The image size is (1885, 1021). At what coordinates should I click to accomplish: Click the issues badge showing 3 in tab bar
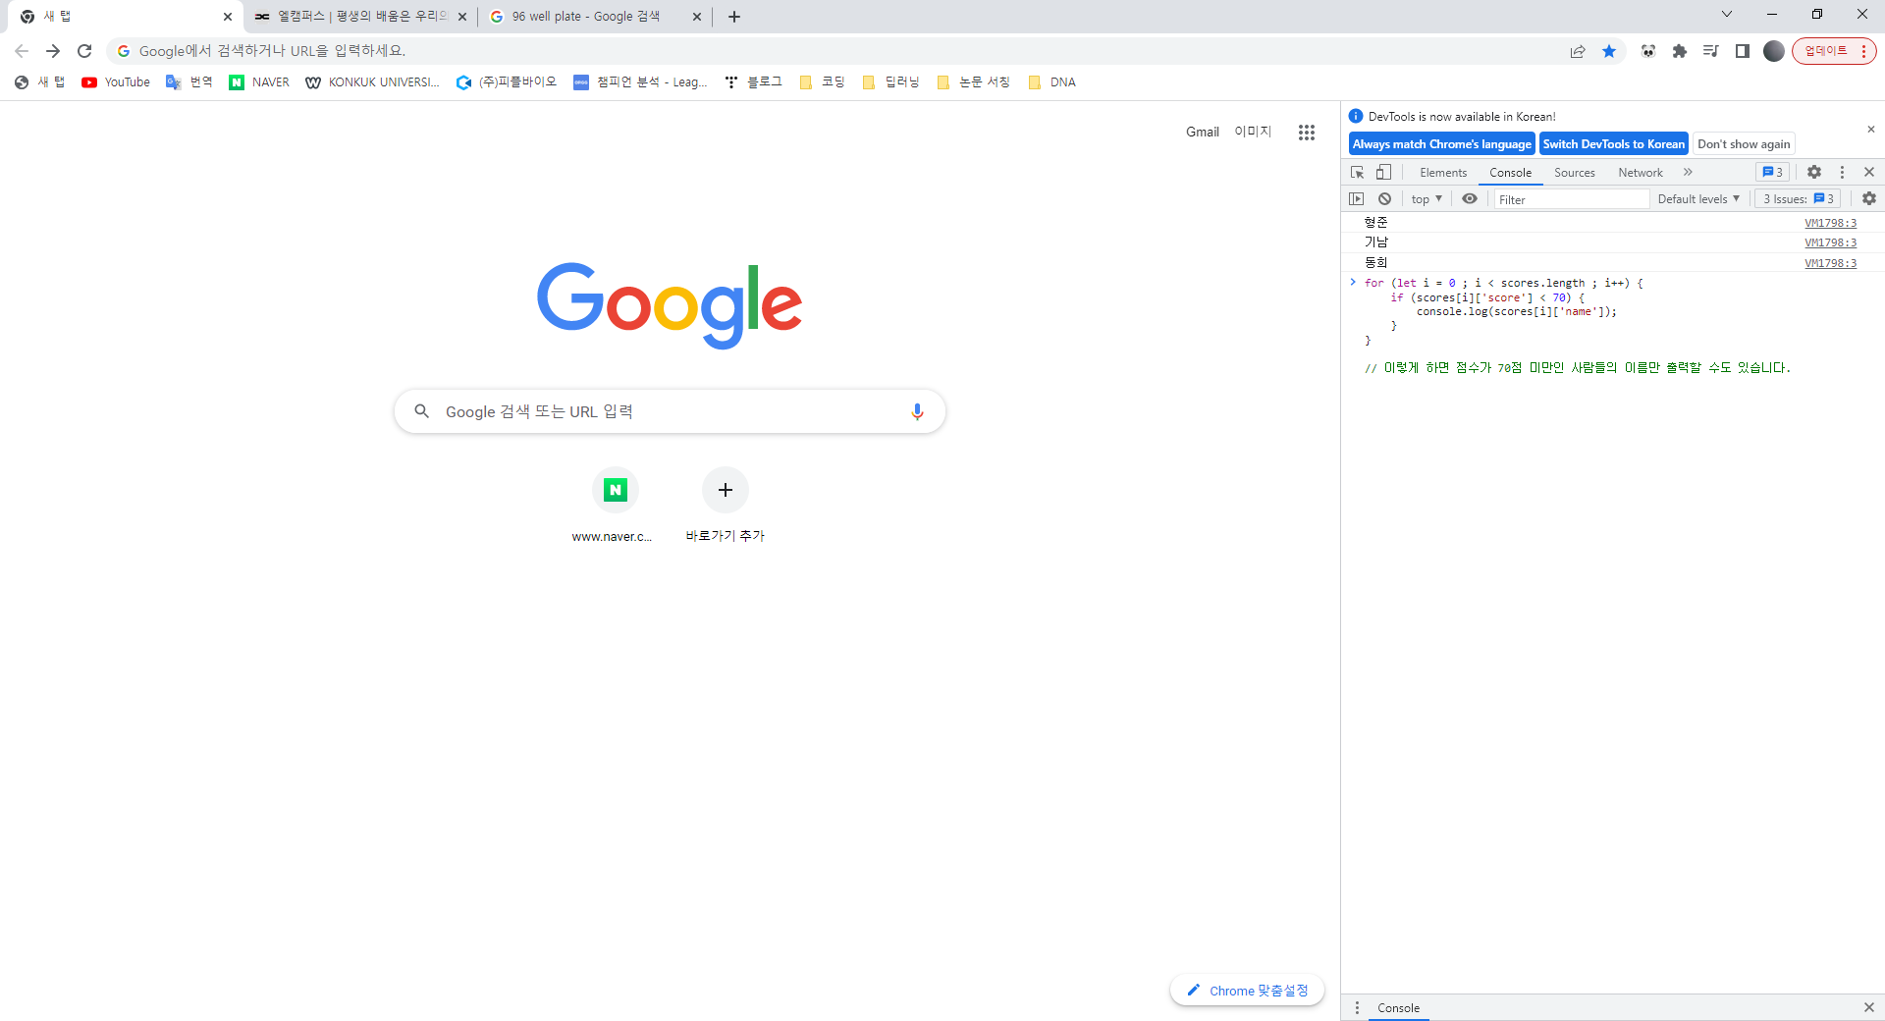point(1772,172)
